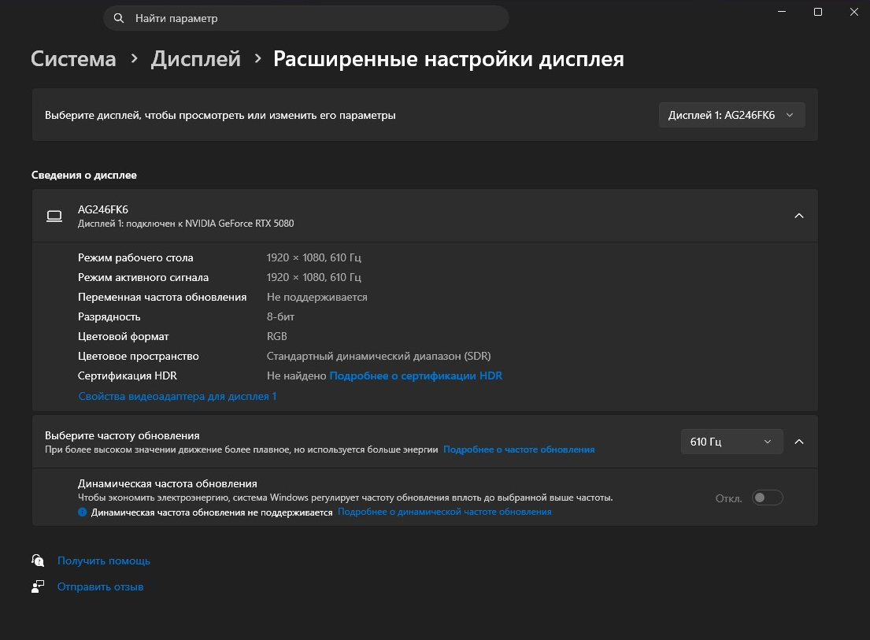Click the Сведения о дисплее heading
The width and height of the screenshot is (870, 640).
click(83, 176)
